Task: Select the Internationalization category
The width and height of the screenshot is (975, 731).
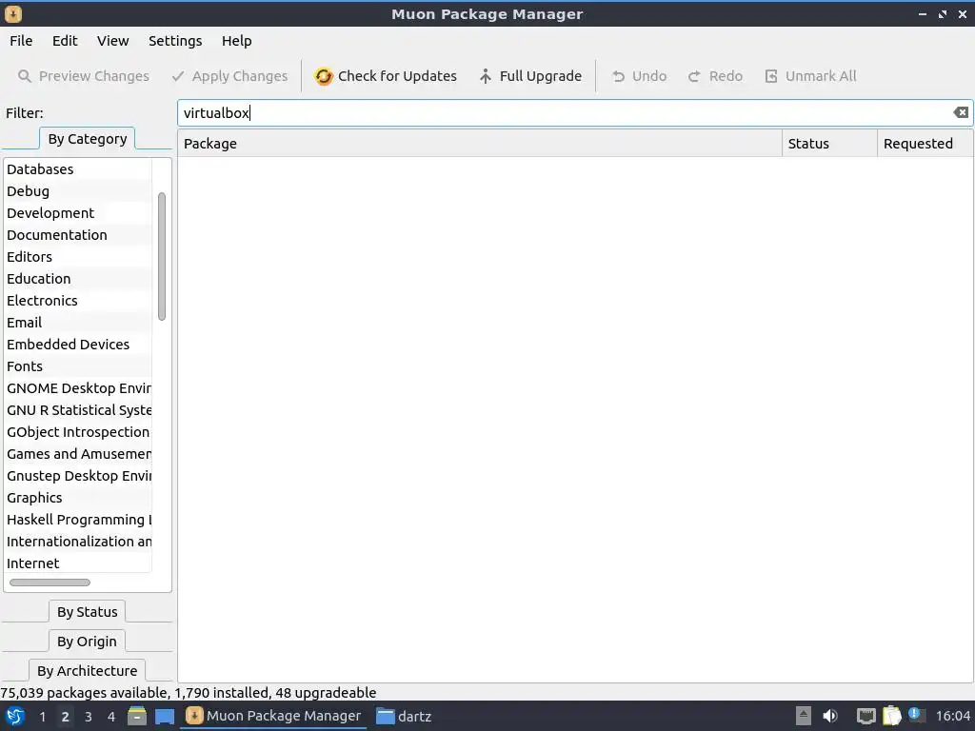Action: point(78,542)
